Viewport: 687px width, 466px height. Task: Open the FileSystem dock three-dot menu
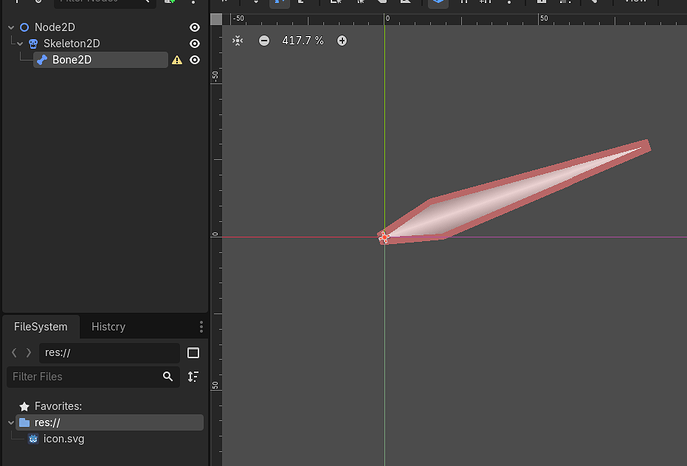coord(201,327)
